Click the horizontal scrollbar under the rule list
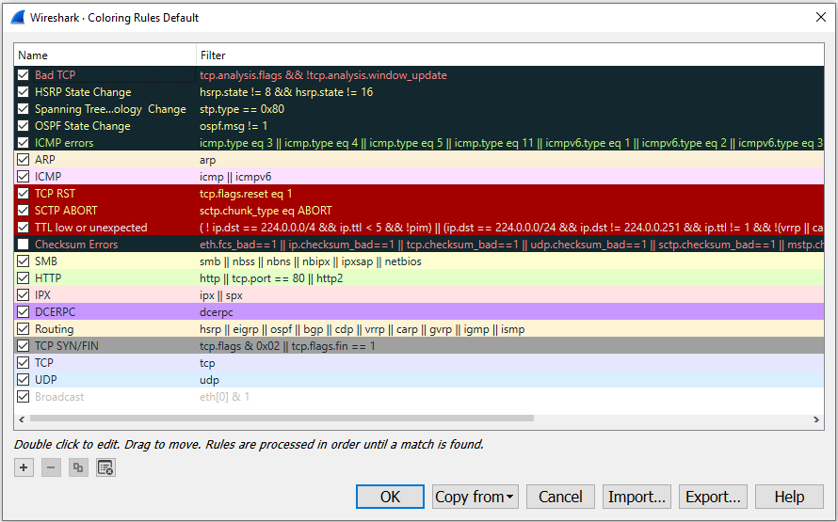The height and width of the screenshot is (522, 838). (x=282, y=419)
